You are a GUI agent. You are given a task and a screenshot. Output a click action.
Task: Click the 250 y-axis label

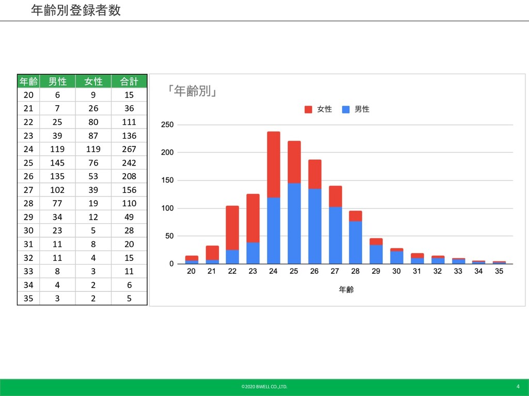pyautogui.click(x=167, y=125)
